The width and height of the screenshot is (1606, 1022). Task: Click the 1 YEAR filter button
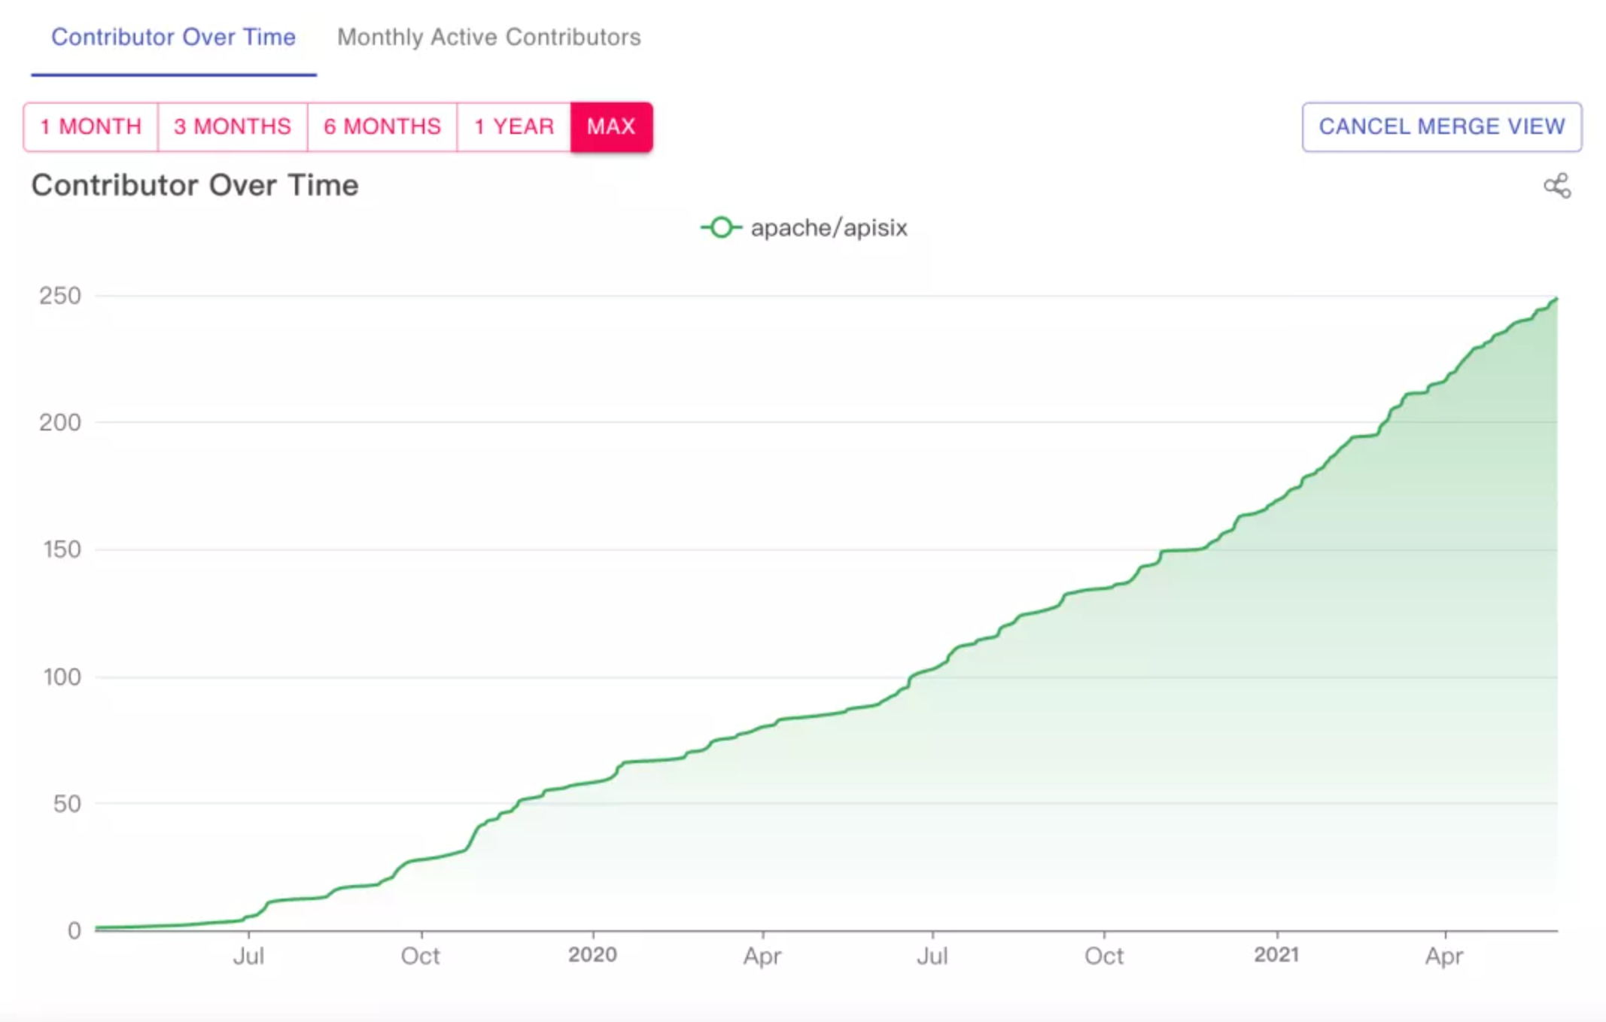point(512,125)
